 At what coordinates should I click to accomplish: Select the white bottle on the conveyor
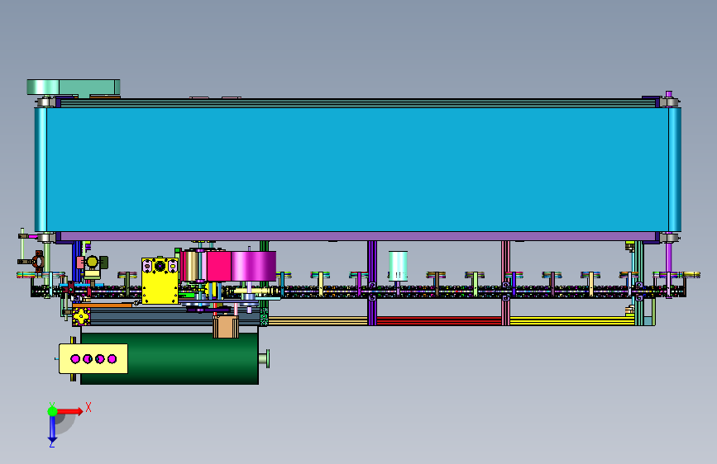pyautogui.click(x=398, y=266)
